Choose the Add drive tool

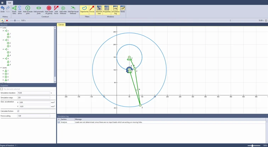click(20, 10)
